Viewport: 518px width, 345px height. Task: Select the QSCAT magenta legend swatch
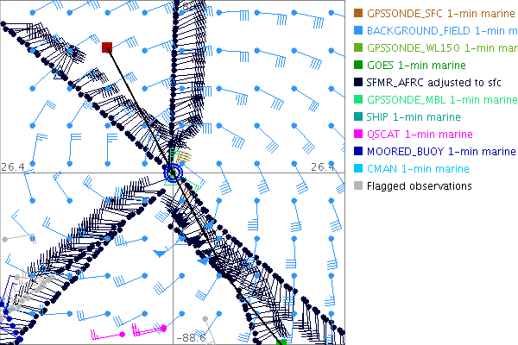(357, 134)
